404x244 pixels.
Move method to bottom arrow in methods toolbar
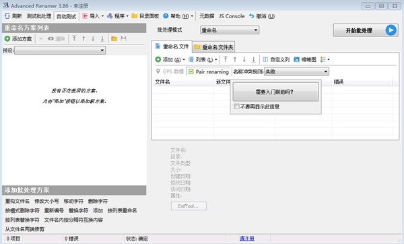pos(102,38)
